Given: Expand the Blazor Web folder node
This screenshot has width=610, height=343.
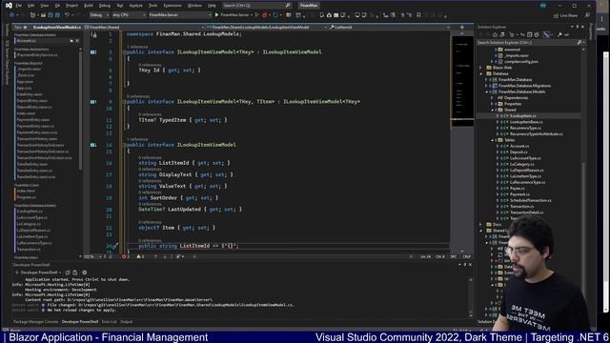Looking at the screenshot, I should tap(481, 68).
